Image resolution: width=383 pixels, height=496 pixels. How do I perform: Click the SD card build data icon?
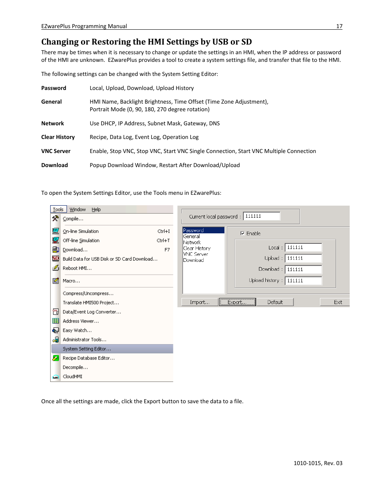pos(55,259)
